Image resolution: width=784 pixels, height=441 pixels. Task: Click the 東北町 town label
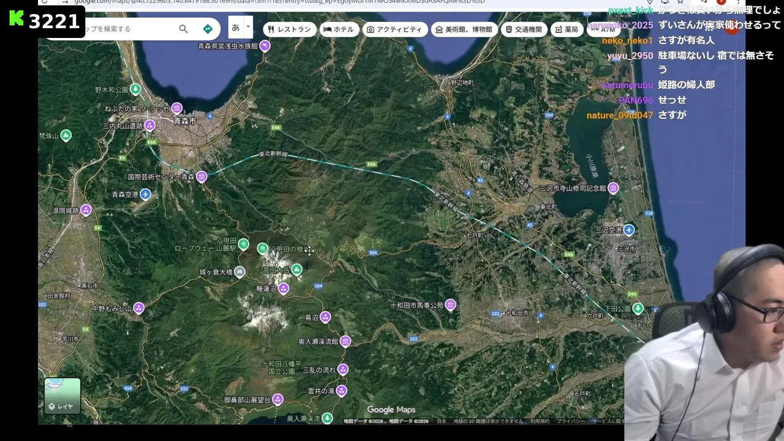pos(548,207)
